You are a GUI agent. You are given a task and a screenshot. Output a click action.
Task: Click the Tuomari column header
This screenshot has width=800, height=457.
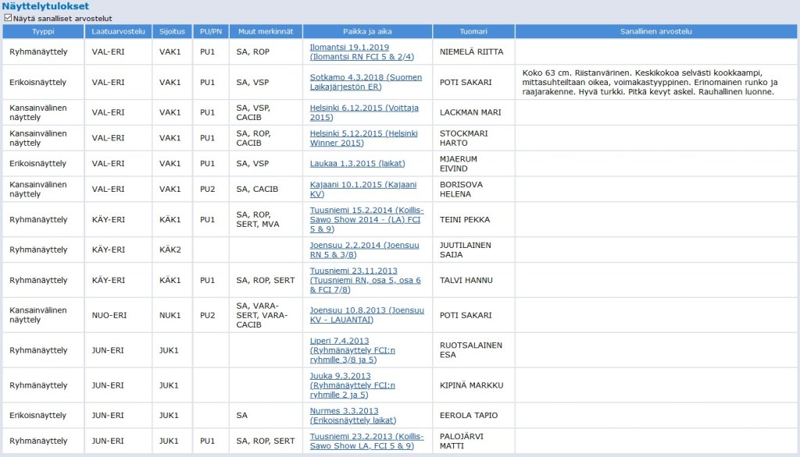click(x=473, y=31)
